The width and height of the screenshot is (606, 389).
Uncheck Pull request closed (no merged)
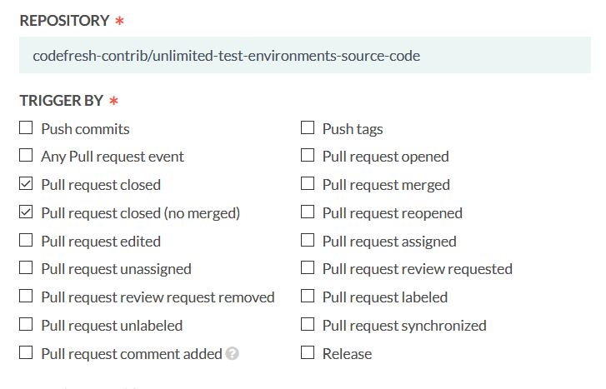tap(27, 212)
